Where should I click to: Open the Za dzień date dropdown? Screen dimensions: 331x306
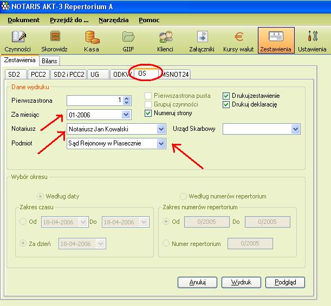[x=101, y=244]
